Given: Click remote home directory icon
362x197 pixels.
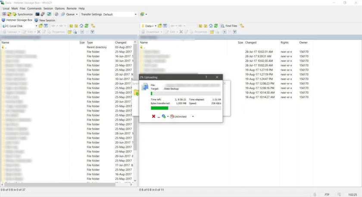Looking at the screenshot, I should click(211, 26).
